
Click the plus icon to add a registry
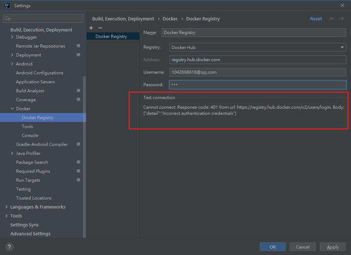point(91,28)
